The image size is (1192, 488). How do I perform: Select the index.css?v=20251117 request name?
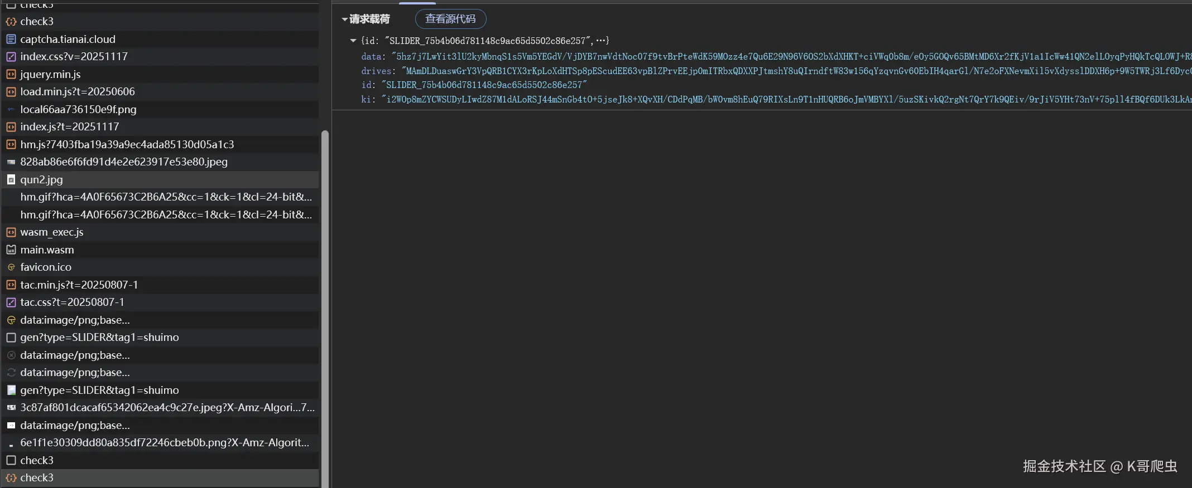click(x=74, y=56)
